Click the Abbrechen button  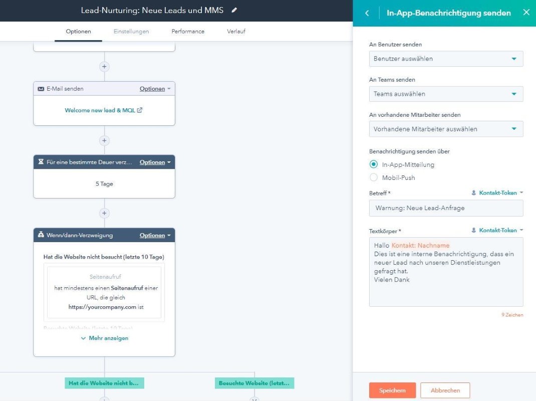[x=445, y=390]
